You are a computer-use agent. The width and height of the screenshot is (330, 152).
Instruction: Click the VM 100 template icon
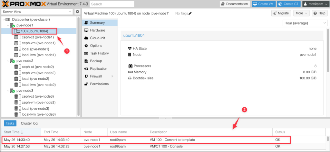(x=17, y=31)
